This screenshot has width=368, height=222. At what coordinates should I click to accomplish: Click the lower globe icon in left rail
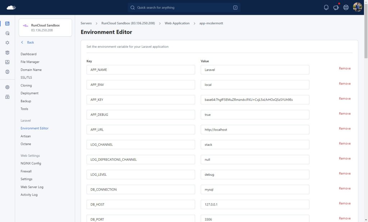(x=7, y=72)
